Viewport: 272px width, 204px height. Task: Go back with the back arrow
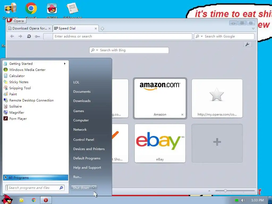point(12,36)
